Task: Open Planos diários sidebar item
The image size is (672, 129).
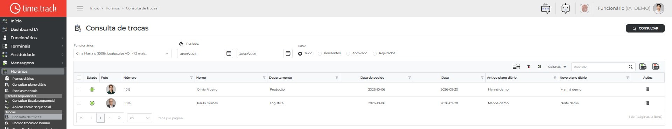Action: click(23, 79)
